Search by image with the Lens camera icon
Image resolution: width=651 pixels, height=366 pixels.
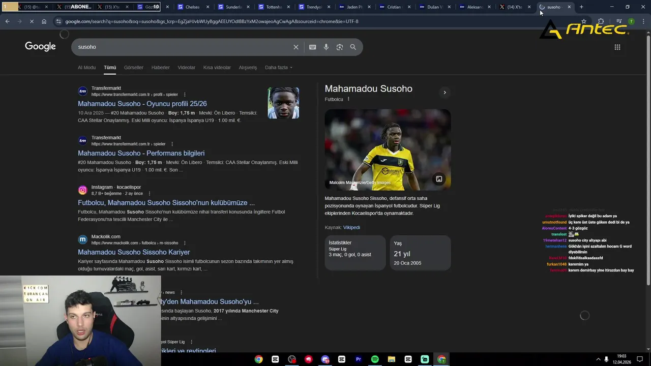click(339, 47)
